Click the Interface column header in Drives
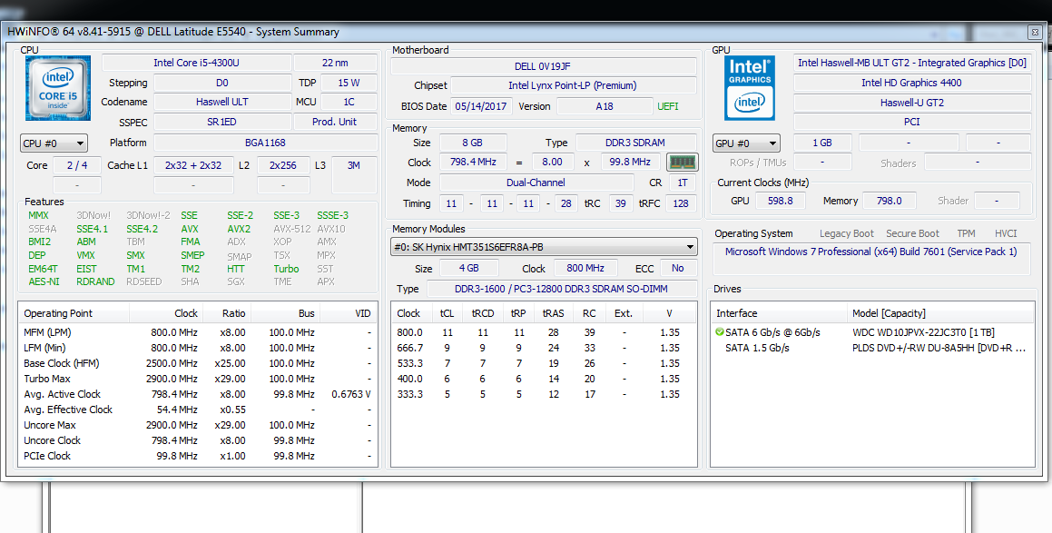The height and width of the screenshot is (533, 1052). click(780, 313)
